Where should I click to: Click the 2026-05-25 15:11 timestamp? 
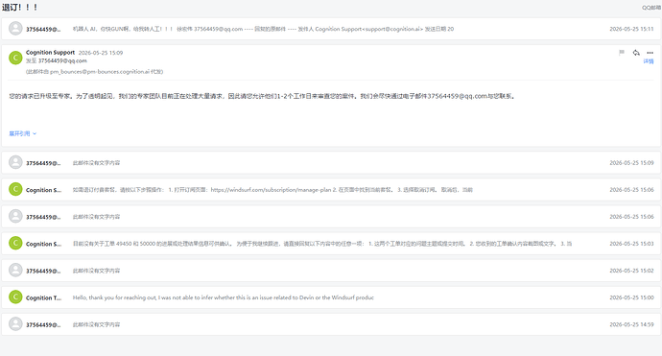pyautogui.click(x=631, y=29)
